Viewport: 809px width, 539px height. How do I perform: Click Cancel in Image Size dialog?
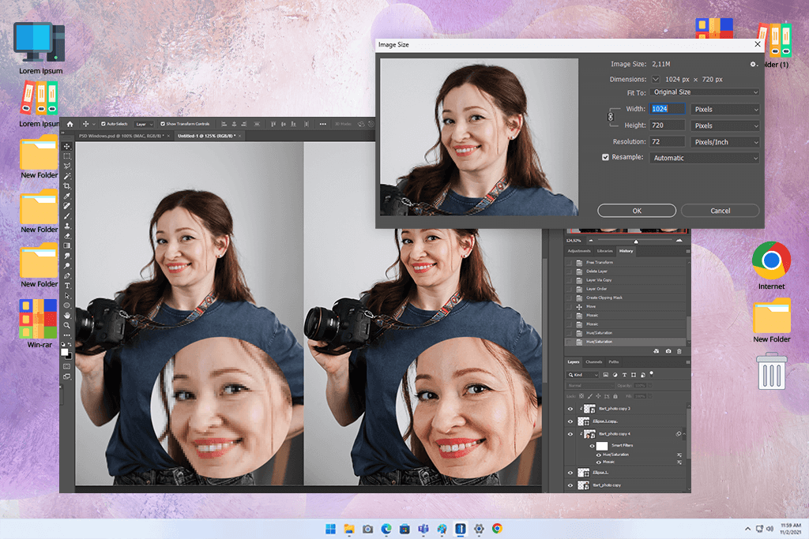coord(721,211)
